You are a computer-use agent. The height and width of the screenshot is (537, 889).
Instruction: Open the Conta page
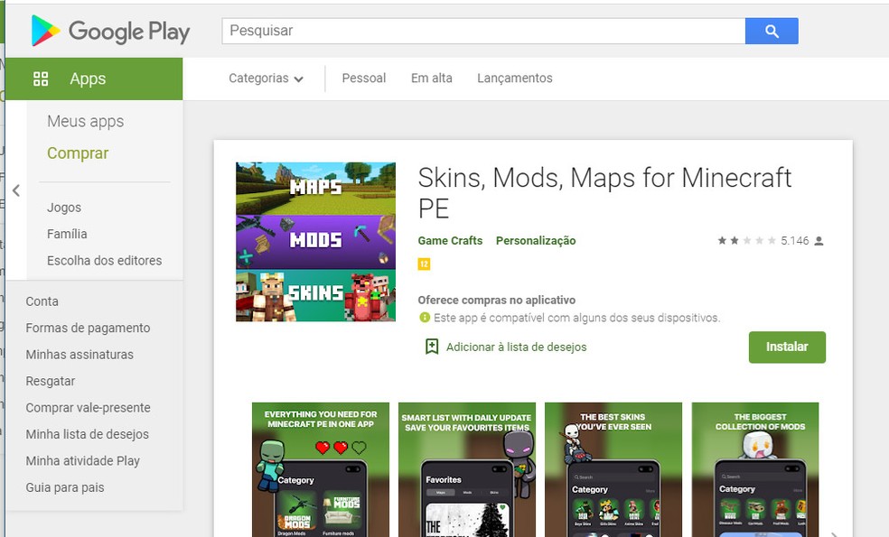tap(42, 301)
